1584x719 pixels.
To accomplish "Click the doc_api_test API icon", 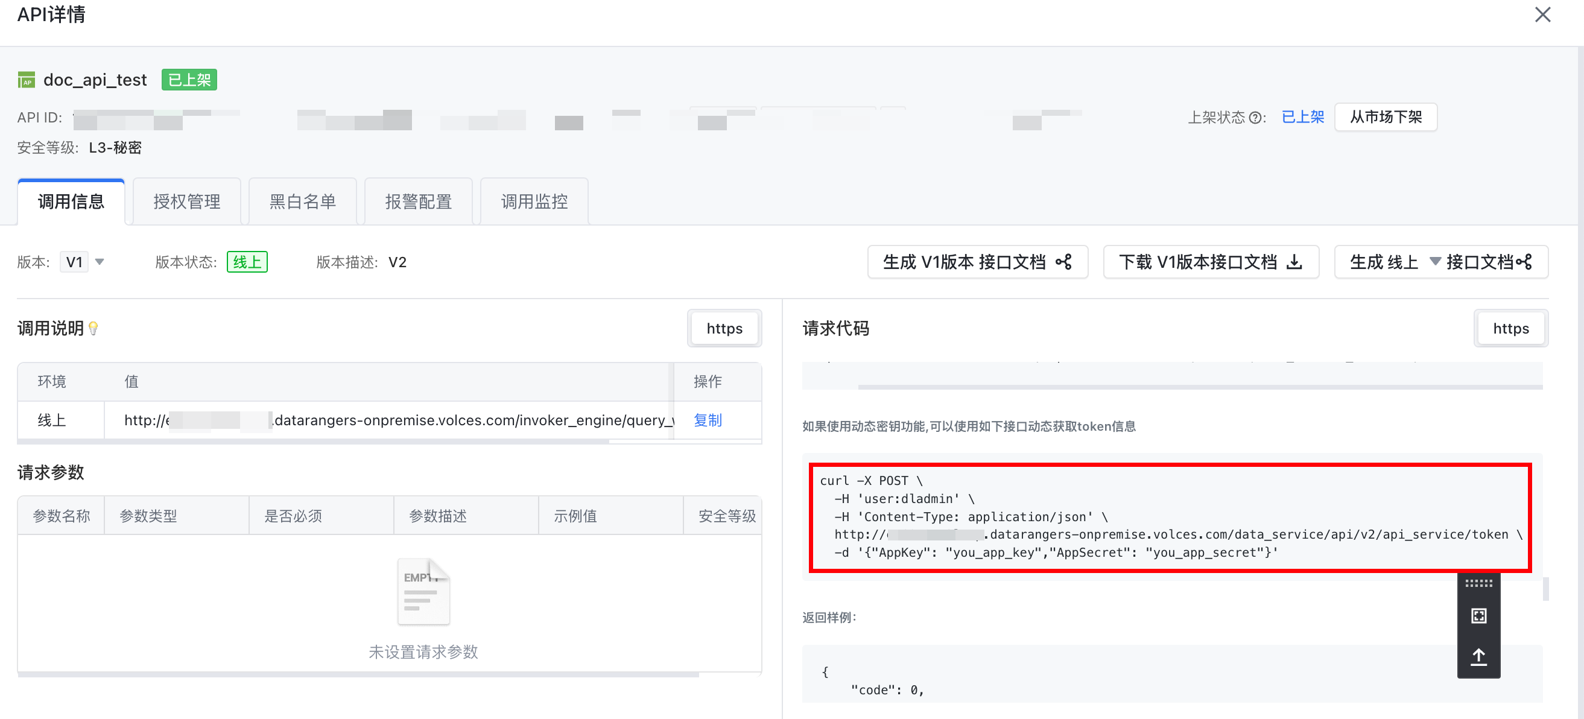I will click(x=27, y=80).
